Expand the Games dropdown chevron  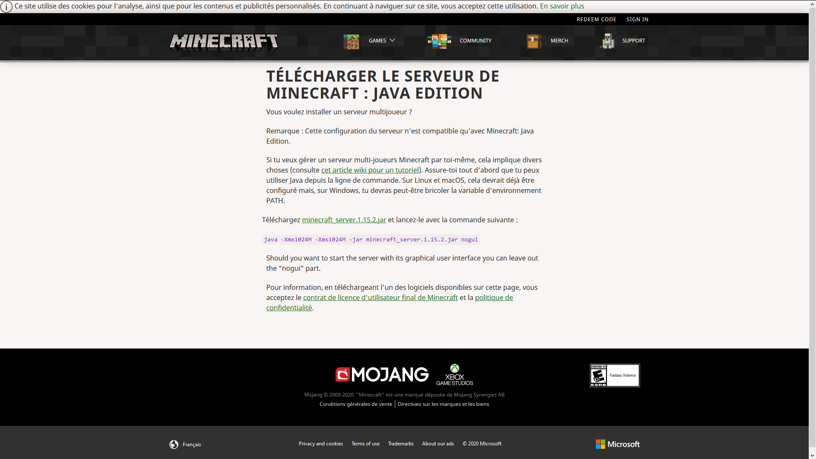(x=392, y=40)
